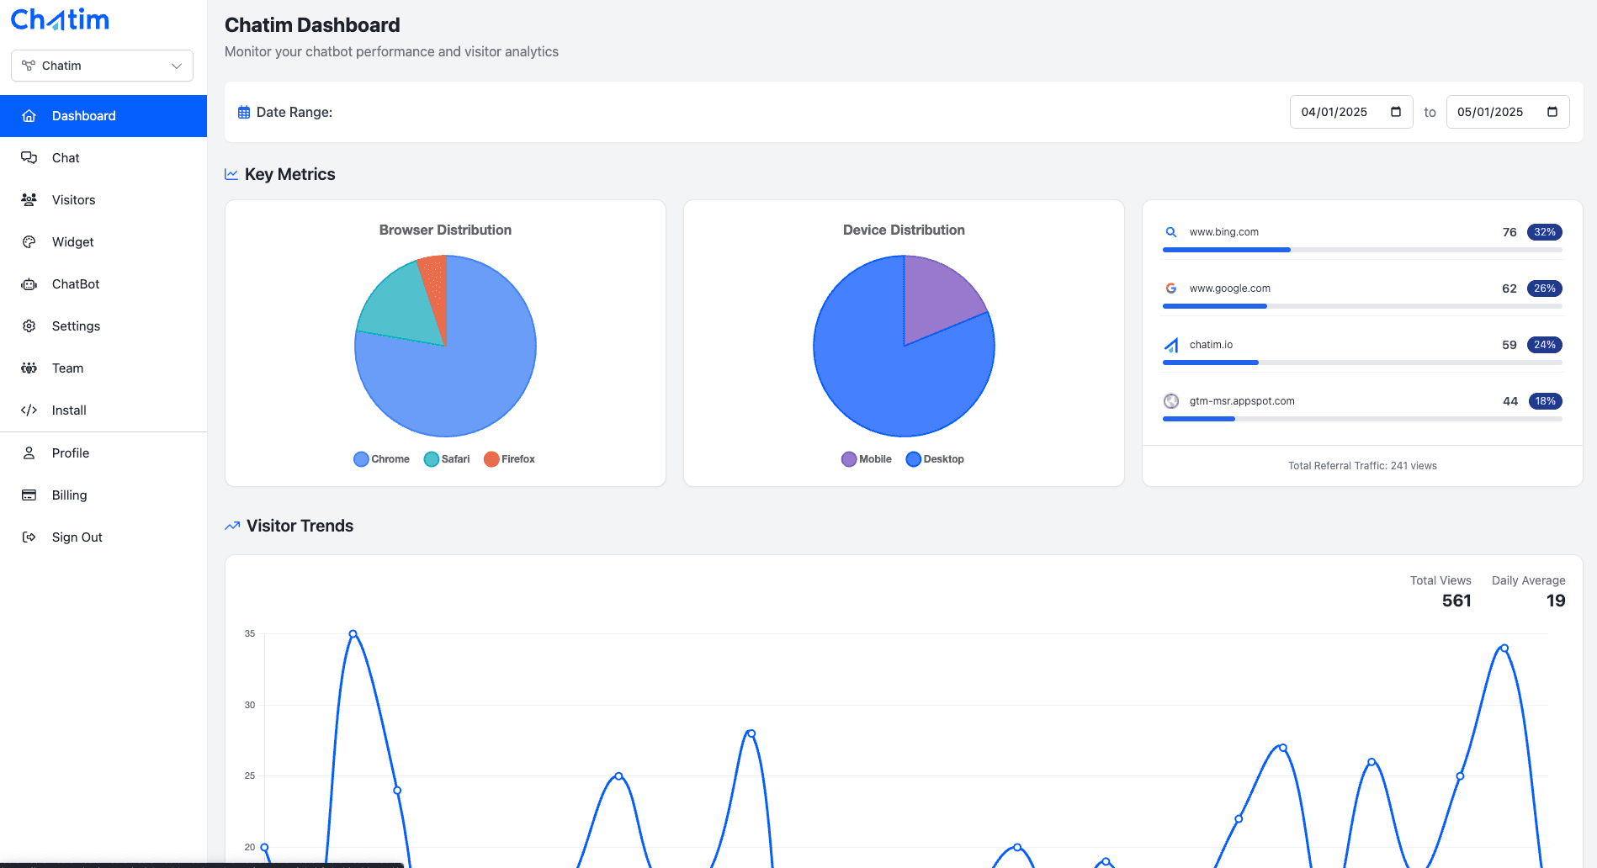The width and height of the screenshot is (1597, 868).
Task: Open the ChatBot robot icon
Action: [29, 283]
